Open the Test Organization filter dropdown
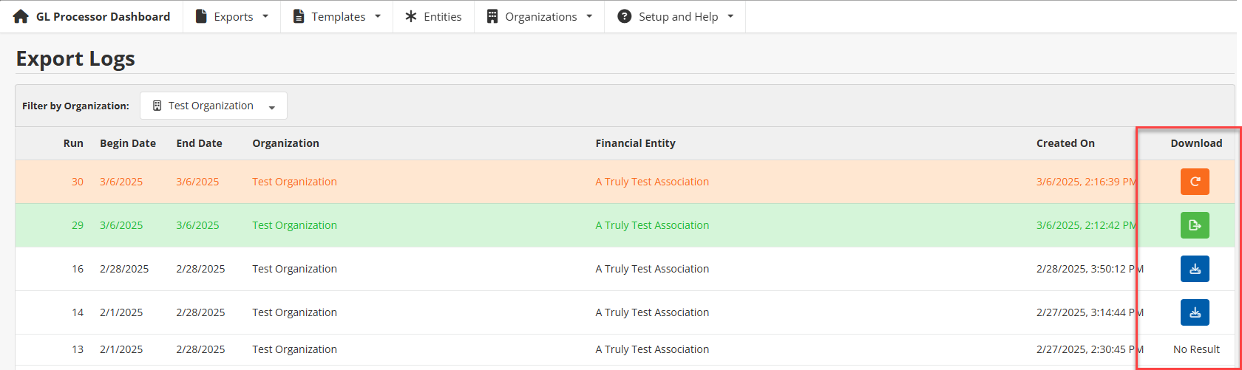Screen dimensions: 1242x370 click(x=214, y=106)
